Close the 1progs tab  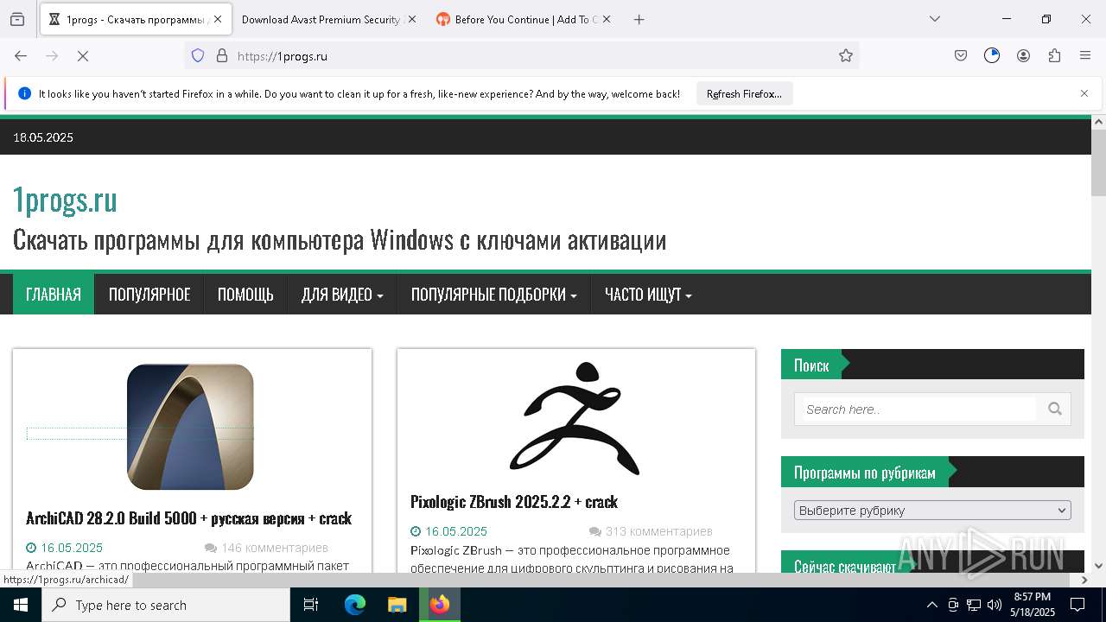coord(218,19)
